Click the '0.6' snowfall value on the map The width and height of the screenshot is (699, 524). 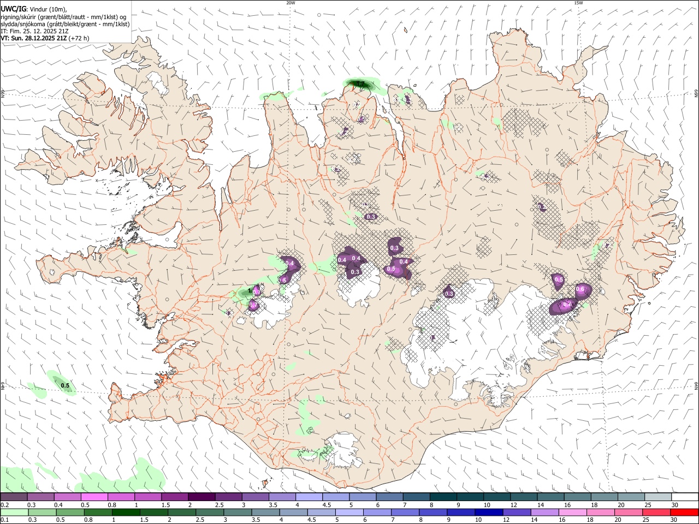click(x=580, y=289)
